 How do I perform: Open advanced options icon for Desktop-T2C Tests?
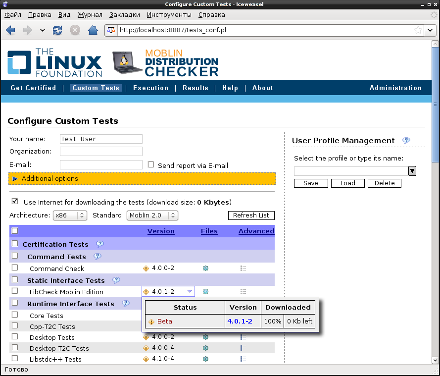click(244, 348)
